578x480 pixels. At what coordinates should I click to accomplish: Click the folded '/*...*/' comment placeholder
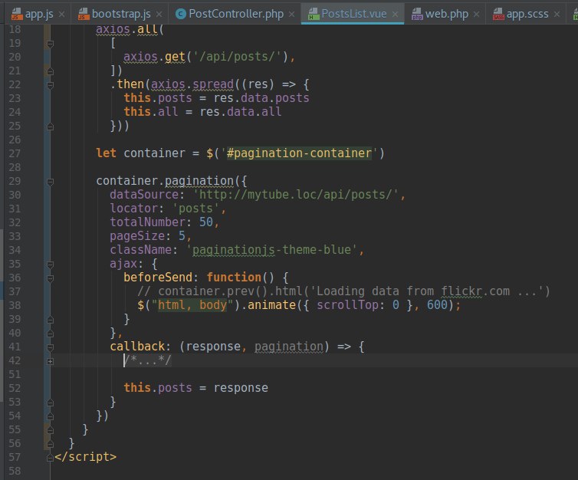[x=147, y=360]
